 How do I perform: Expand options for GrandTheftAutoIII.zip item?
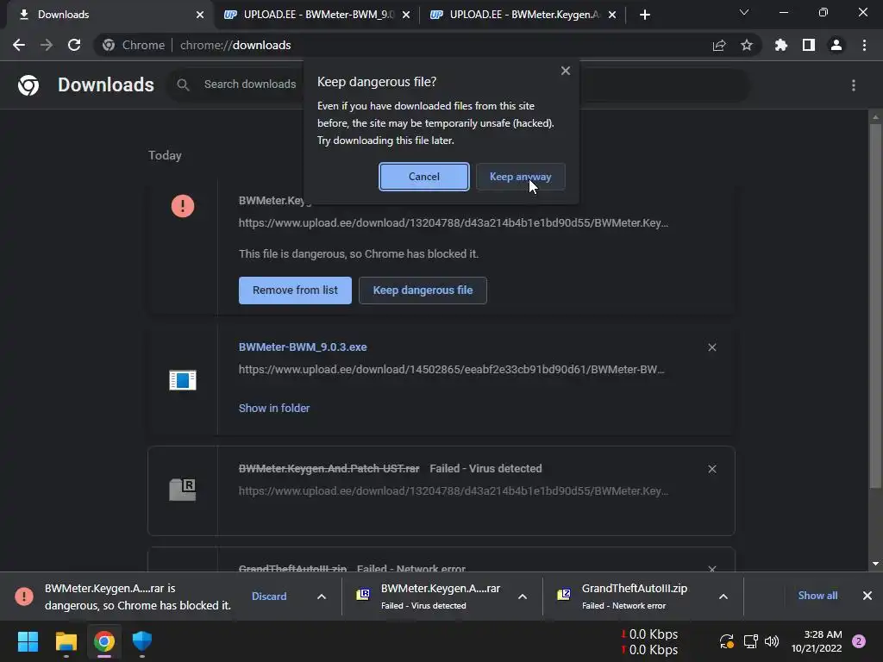723,596
